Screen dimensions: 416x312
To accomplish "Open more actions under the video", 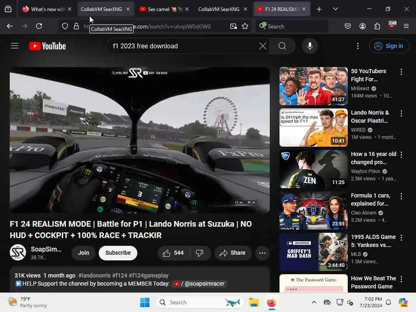I will click(x=262, y=253).
